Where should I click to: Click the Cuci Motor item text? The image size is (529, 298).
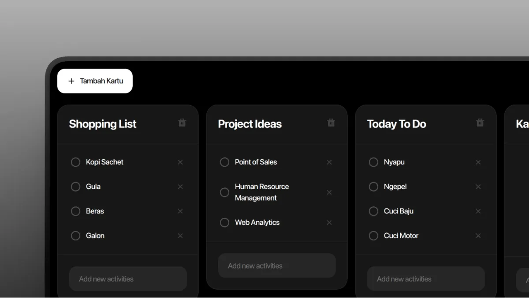click(401, 236)
